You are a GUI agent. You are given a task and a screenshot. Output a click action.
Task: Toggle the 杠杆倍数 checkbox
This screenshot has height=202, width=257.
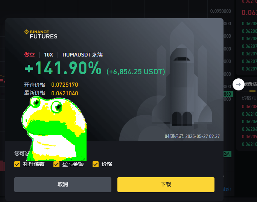tap(17, 164)
